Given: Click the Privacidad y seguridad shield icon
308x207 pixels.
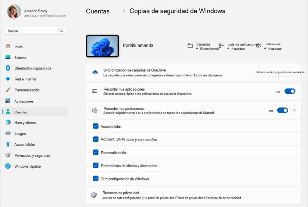Looking at the screenshot, I should click(x=8, y=156).
